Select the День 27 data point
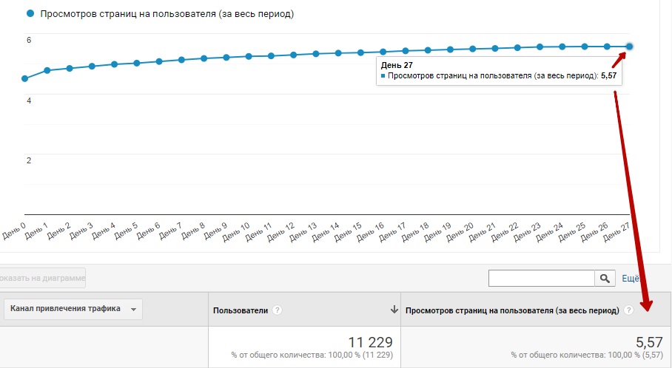 (629, 47)
